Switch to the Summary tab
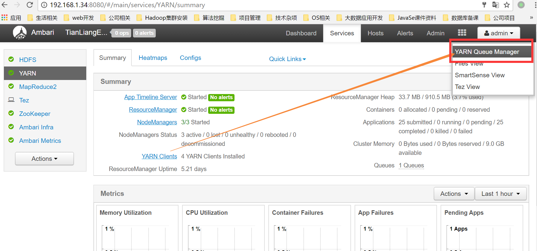Viewport: 537px width, 251px height. pyautogui.click(x=113, y=58)
